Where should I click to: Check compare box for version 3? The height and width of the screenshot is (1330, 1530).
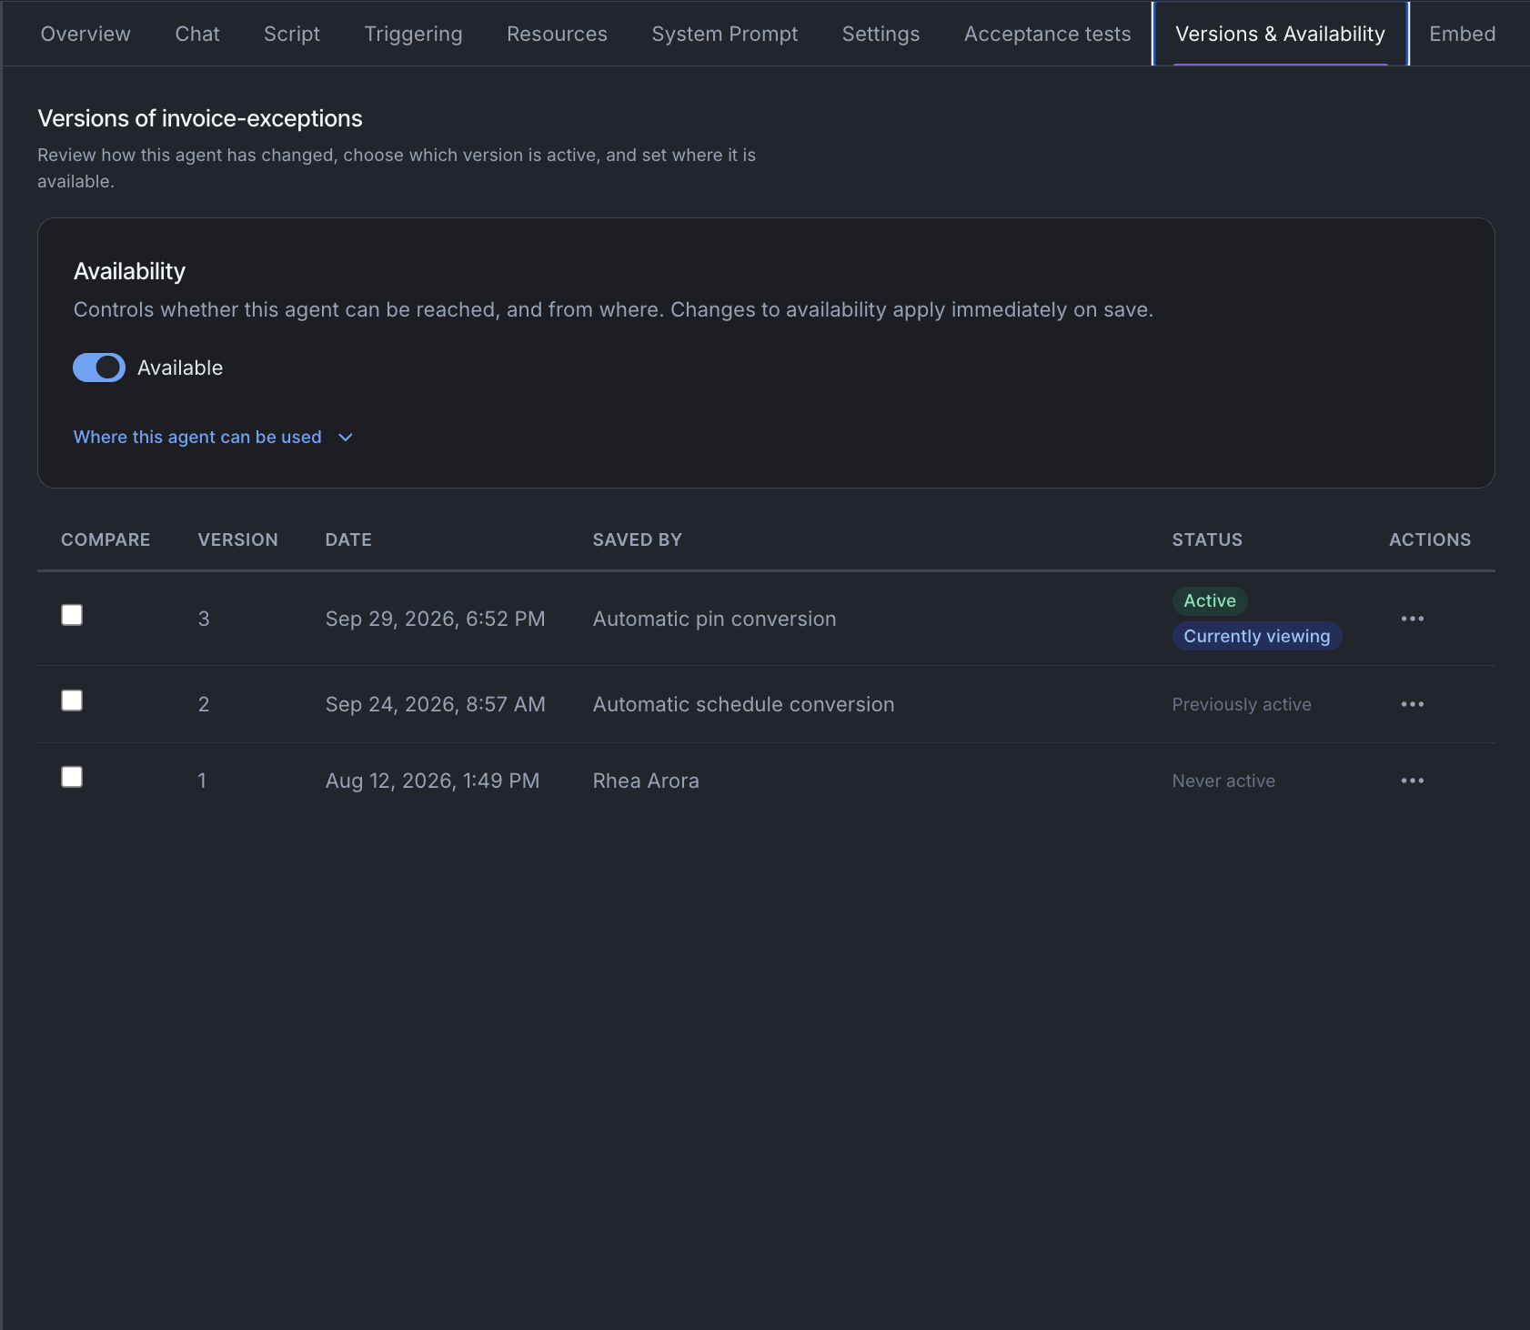[72, 615]
